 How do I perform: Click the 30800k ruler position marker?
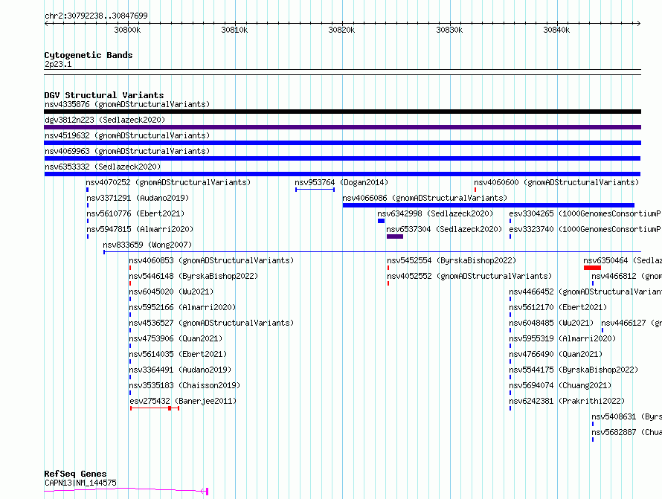pyautogui.click(x=127, y=30)
